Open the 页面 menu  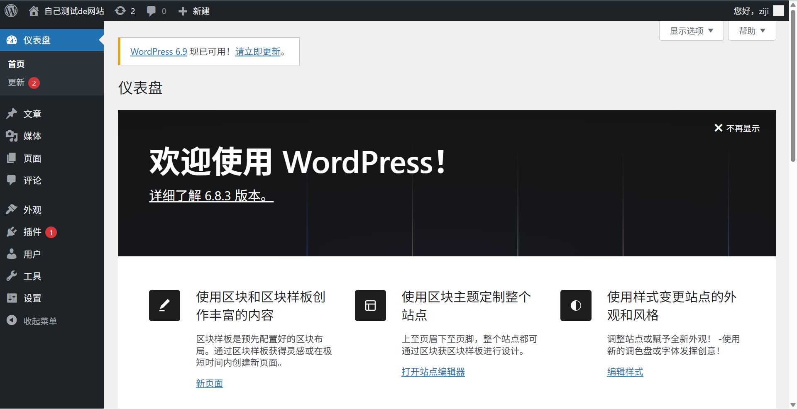tap(52, 158)
